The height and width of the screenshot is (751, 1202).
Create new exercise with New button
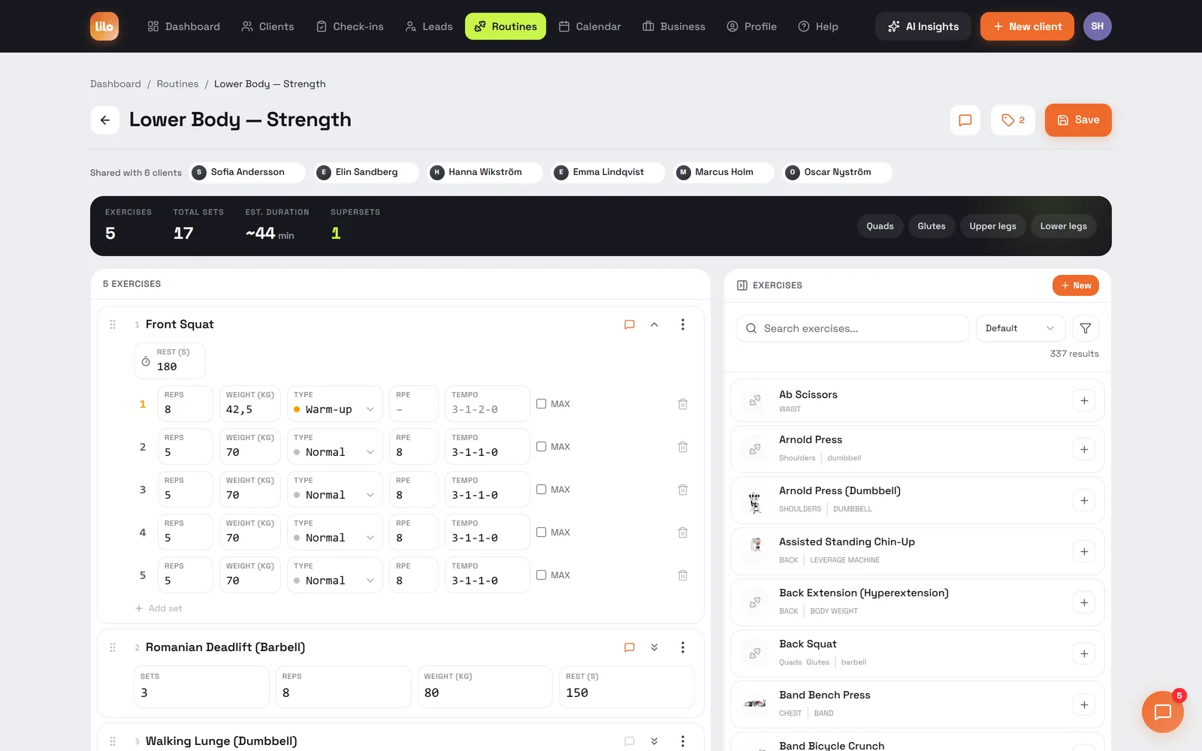click(1076, 285)
